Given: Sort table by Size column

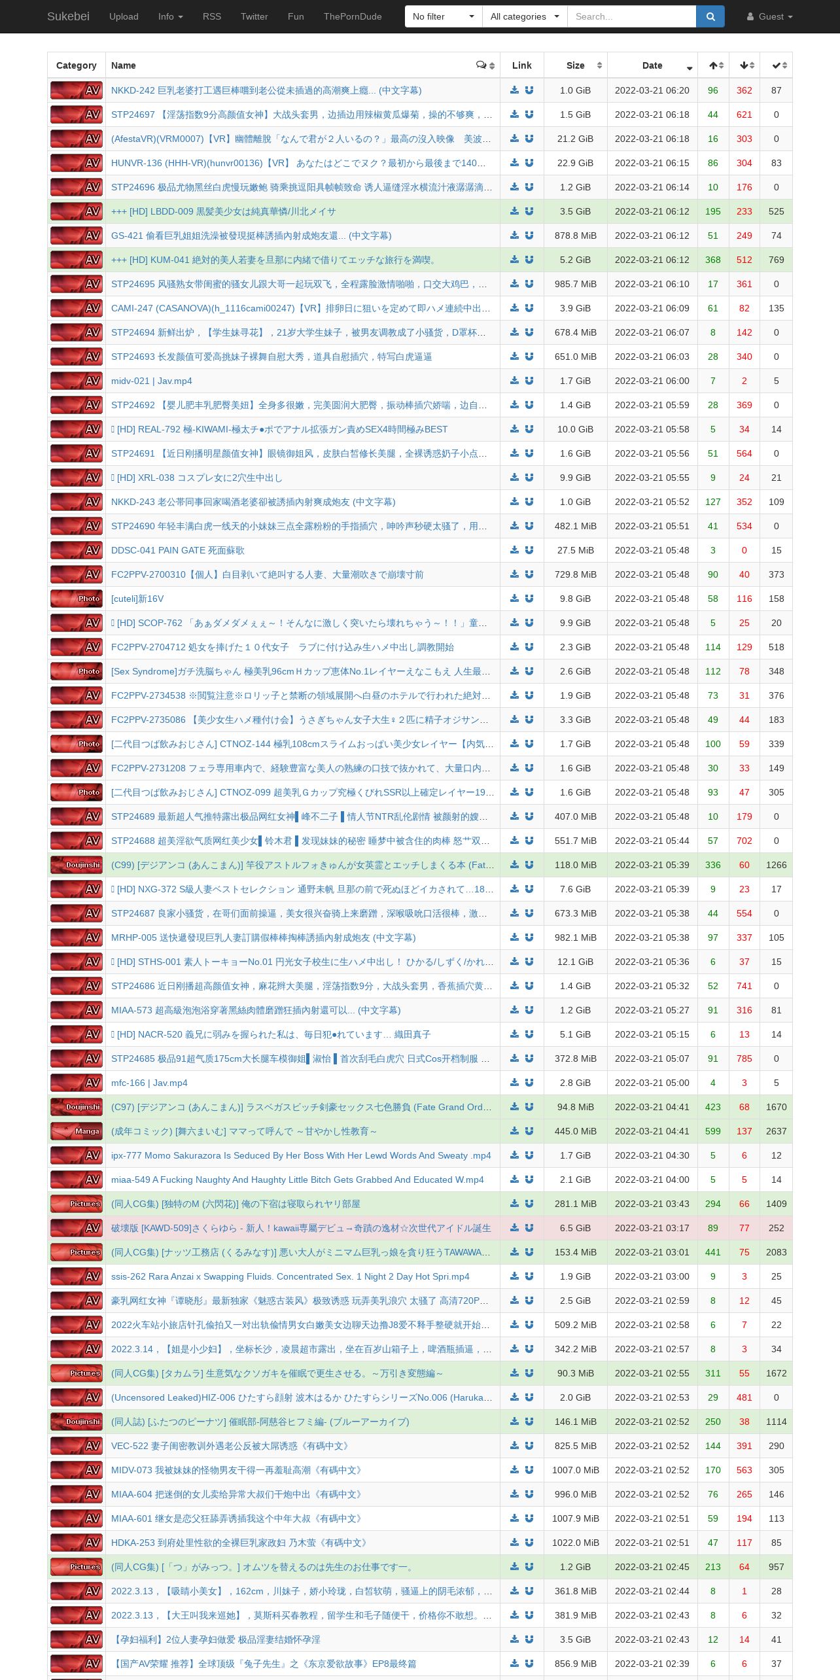Looking at the screenshot, I should click(576, 65).
